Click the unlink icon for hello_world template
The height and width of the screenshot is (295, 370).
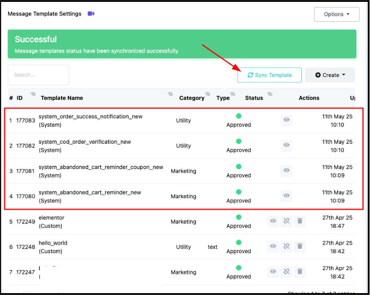coord(286,246)
